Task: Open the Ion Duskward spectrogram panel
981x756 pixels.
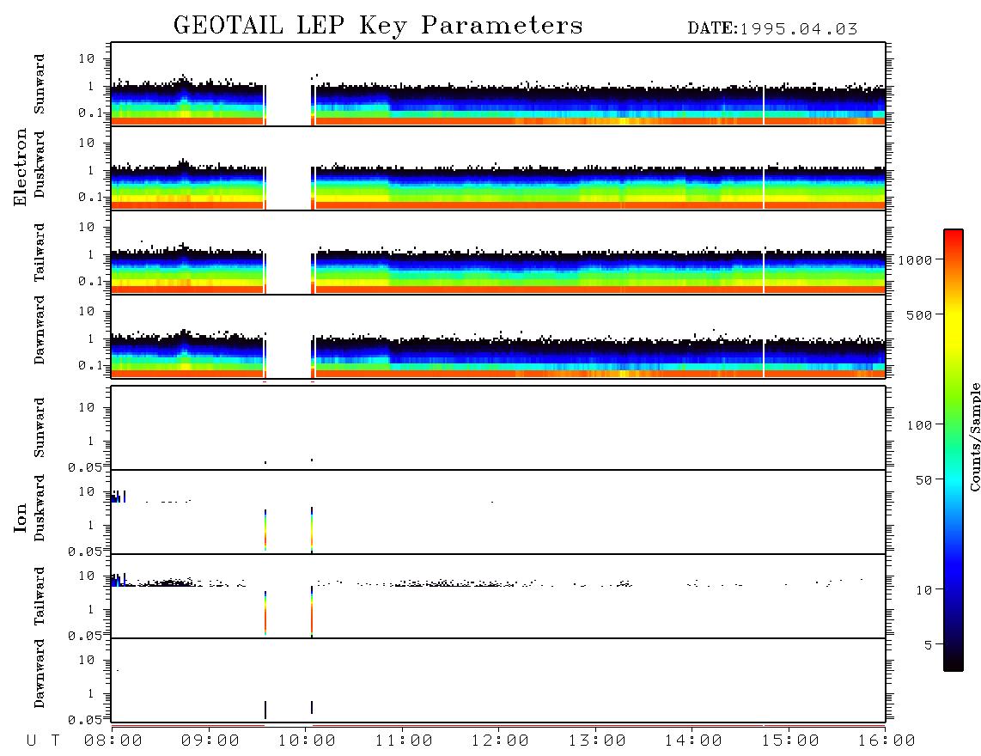Action: (498, 512)
